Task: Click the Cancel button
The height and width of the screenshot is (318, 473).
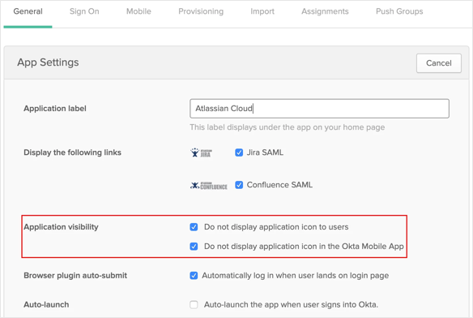Action: [x=439, y=63]
